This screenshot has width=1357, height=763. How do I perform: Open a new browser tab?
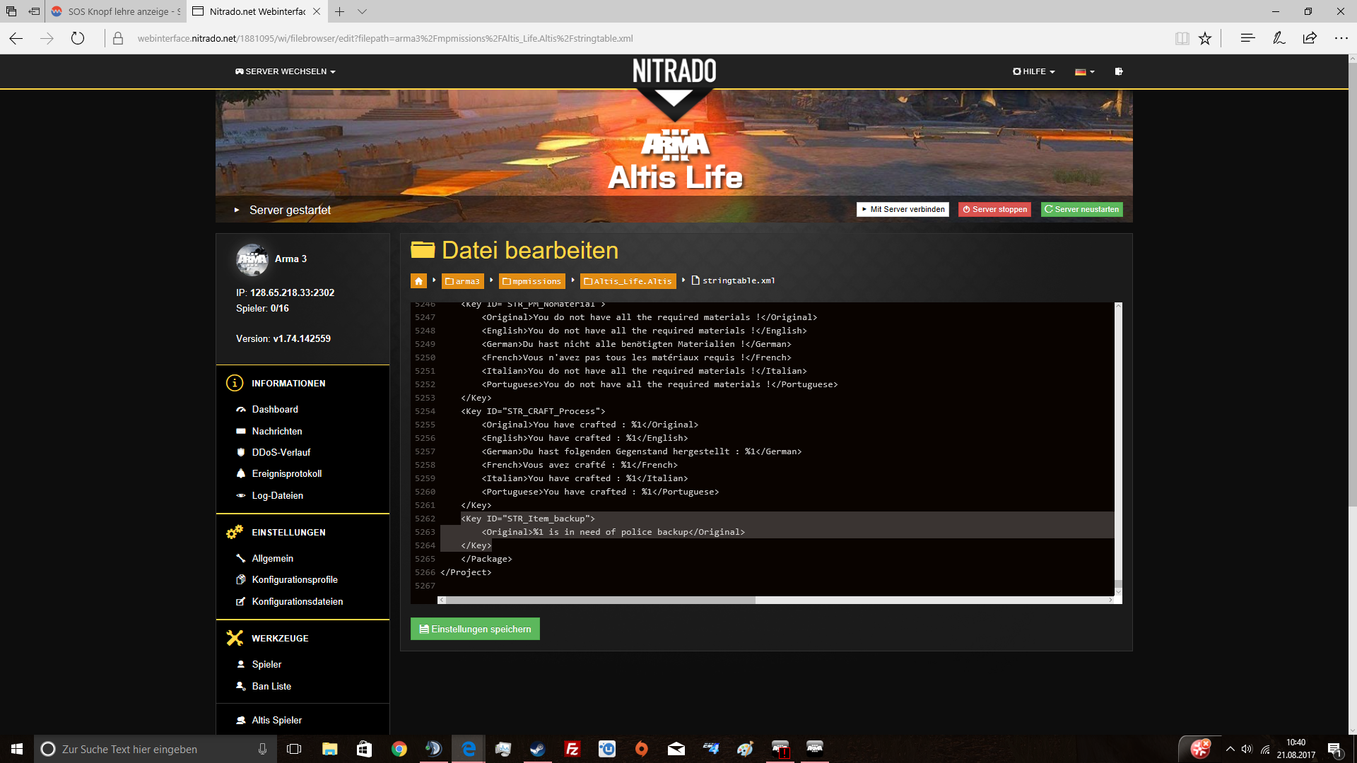pos(340,11)
